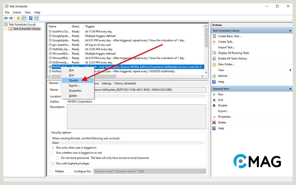The image size is (296, 185).
Task: Open the File menu
Action: click(7, 12)
